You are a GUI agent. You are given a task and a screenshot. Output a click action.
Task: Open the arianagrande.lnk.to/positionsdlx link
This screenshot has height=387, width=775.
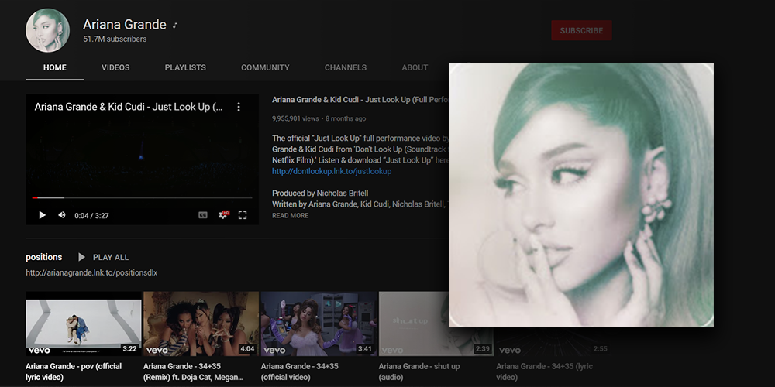[91, 272]
